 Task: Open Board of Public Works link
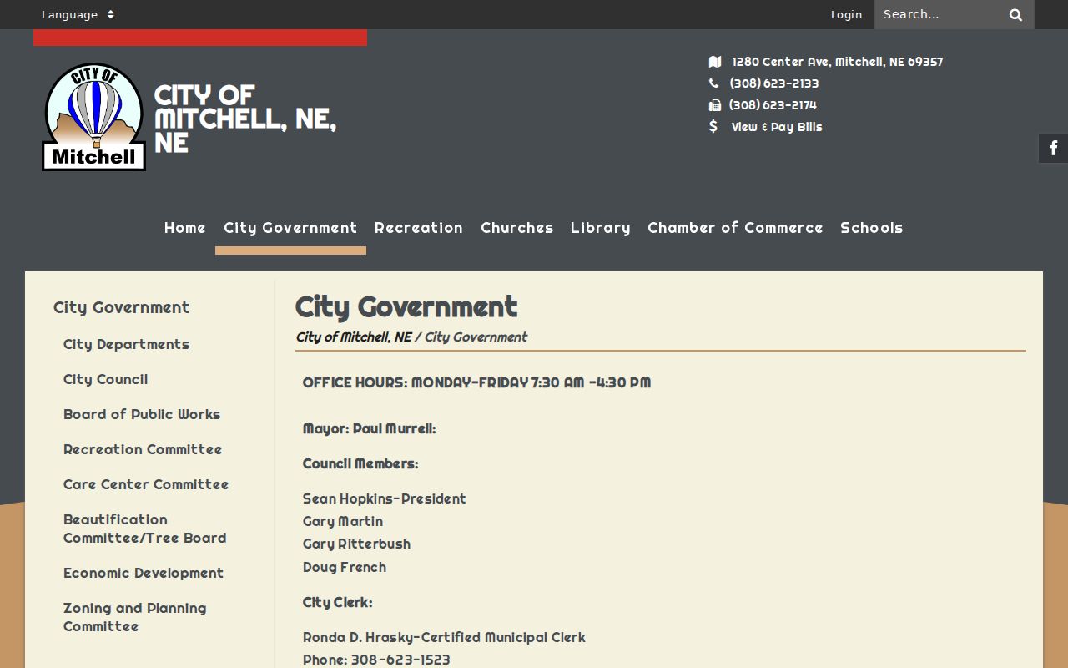point(142,414)
